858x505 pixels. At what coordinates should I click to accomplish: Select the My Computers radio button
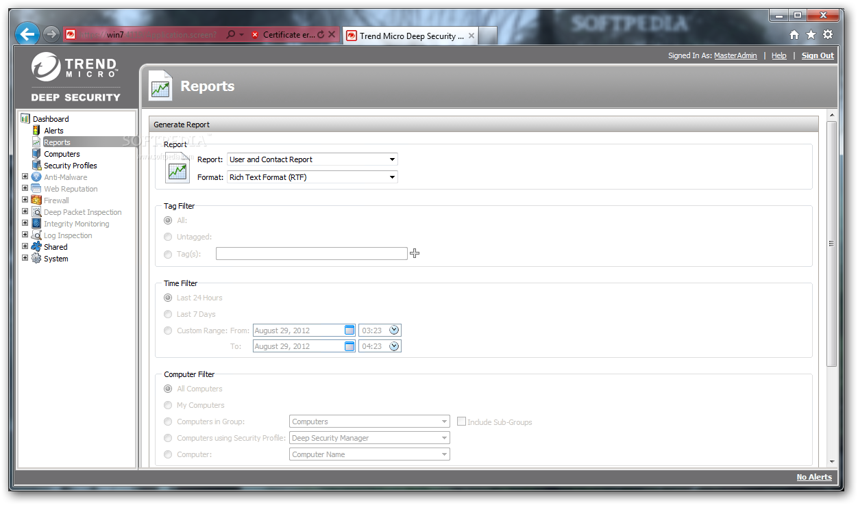[168, 405]
